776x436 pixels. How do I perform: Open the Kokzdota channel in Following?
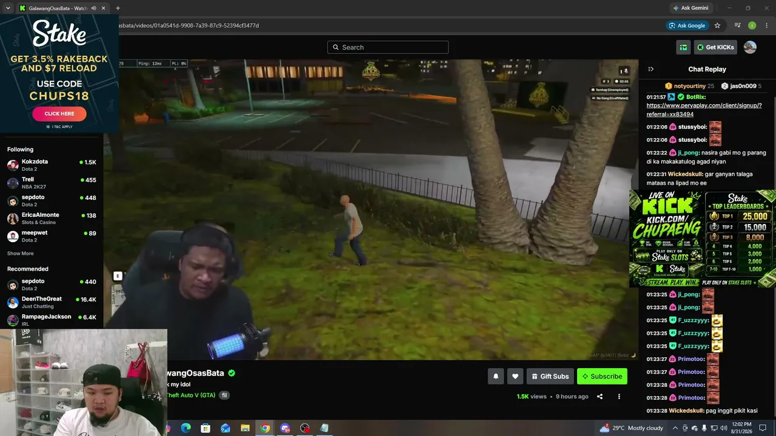tap(52, 165)
